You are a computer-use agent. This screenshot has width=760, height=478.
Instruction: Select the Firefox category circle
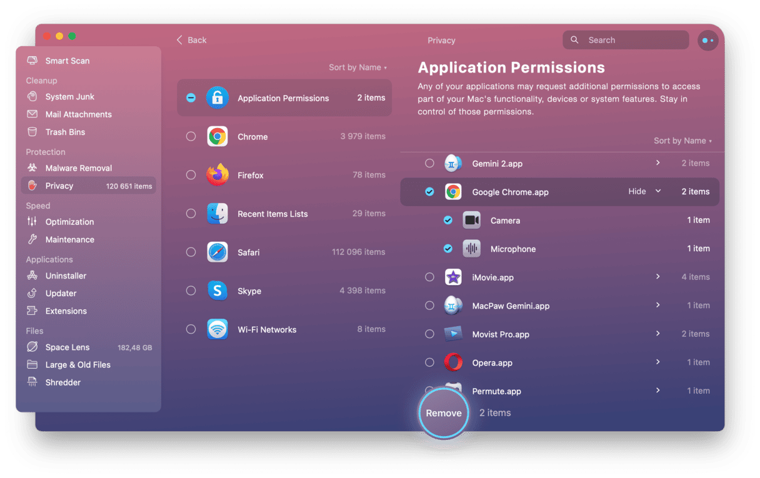[x=191, y=175]
